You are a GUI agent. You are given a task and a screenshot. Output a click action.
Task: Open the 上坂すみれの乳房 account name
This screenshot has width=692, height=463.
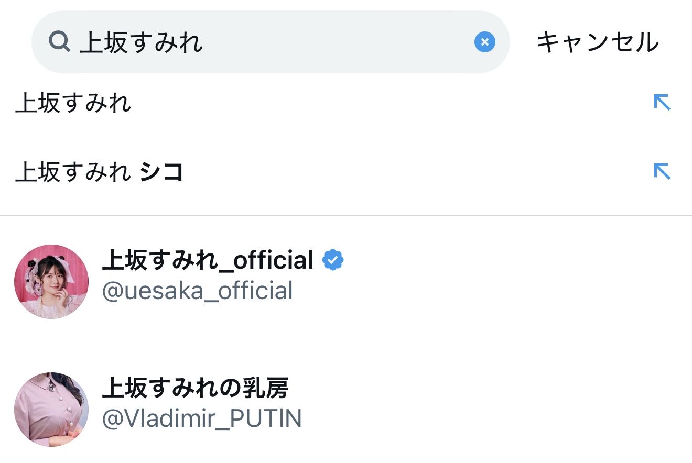[x=195, y=389]
